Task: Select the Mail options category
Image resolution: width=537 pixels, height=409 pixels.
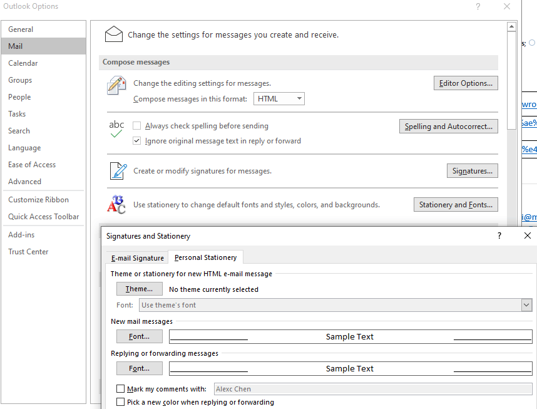Action: 43,46
